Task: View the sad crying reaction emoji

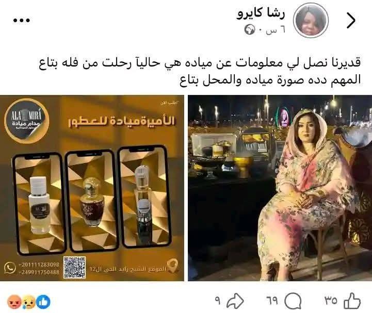Action: 28,302
